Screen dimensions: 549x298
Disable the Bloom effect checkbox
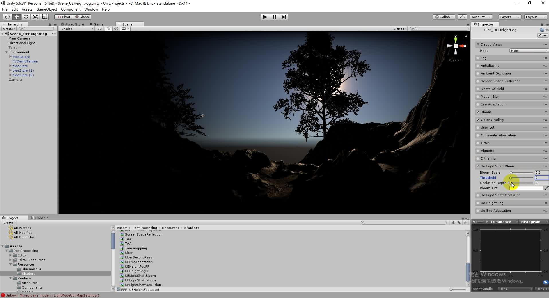478,112
